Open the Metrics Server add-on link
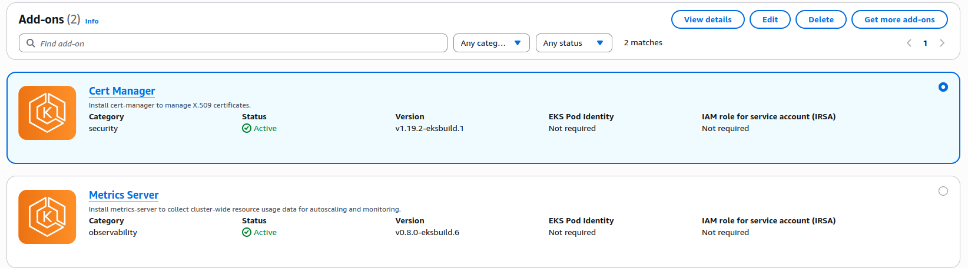The image size is (968, 268). 124,195
